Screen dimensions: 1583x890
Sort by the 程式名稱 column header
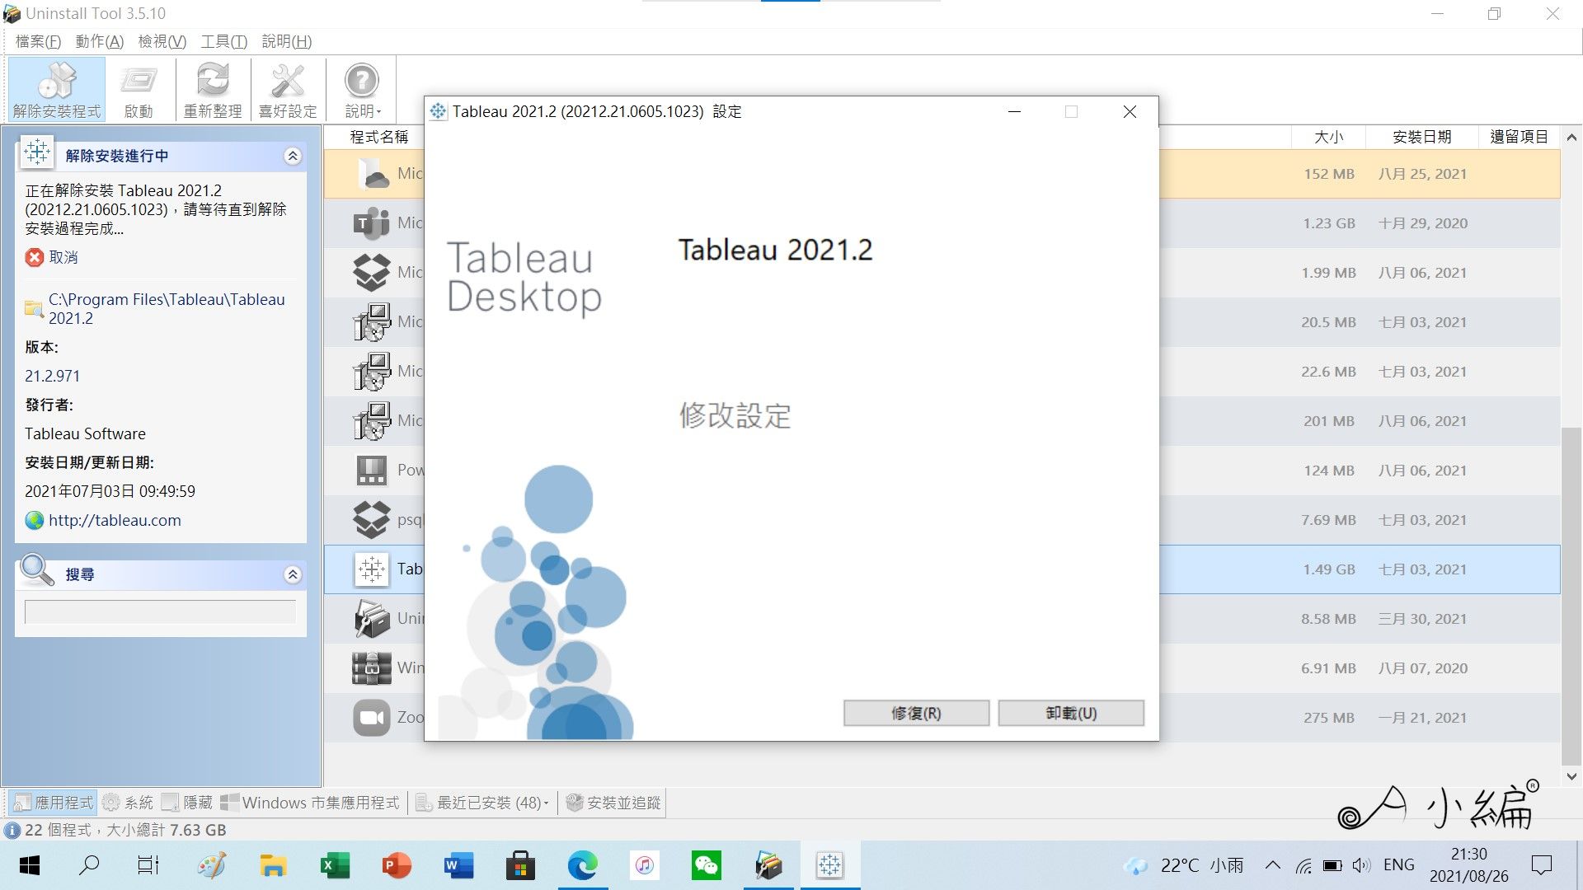pyautogui.click(x=379, y=137)
